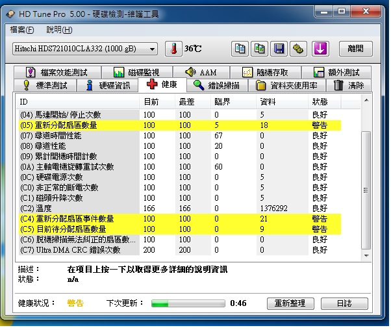391x330 pixels.
Task: Open the 日誌 log button
Action: click(344, 303)
